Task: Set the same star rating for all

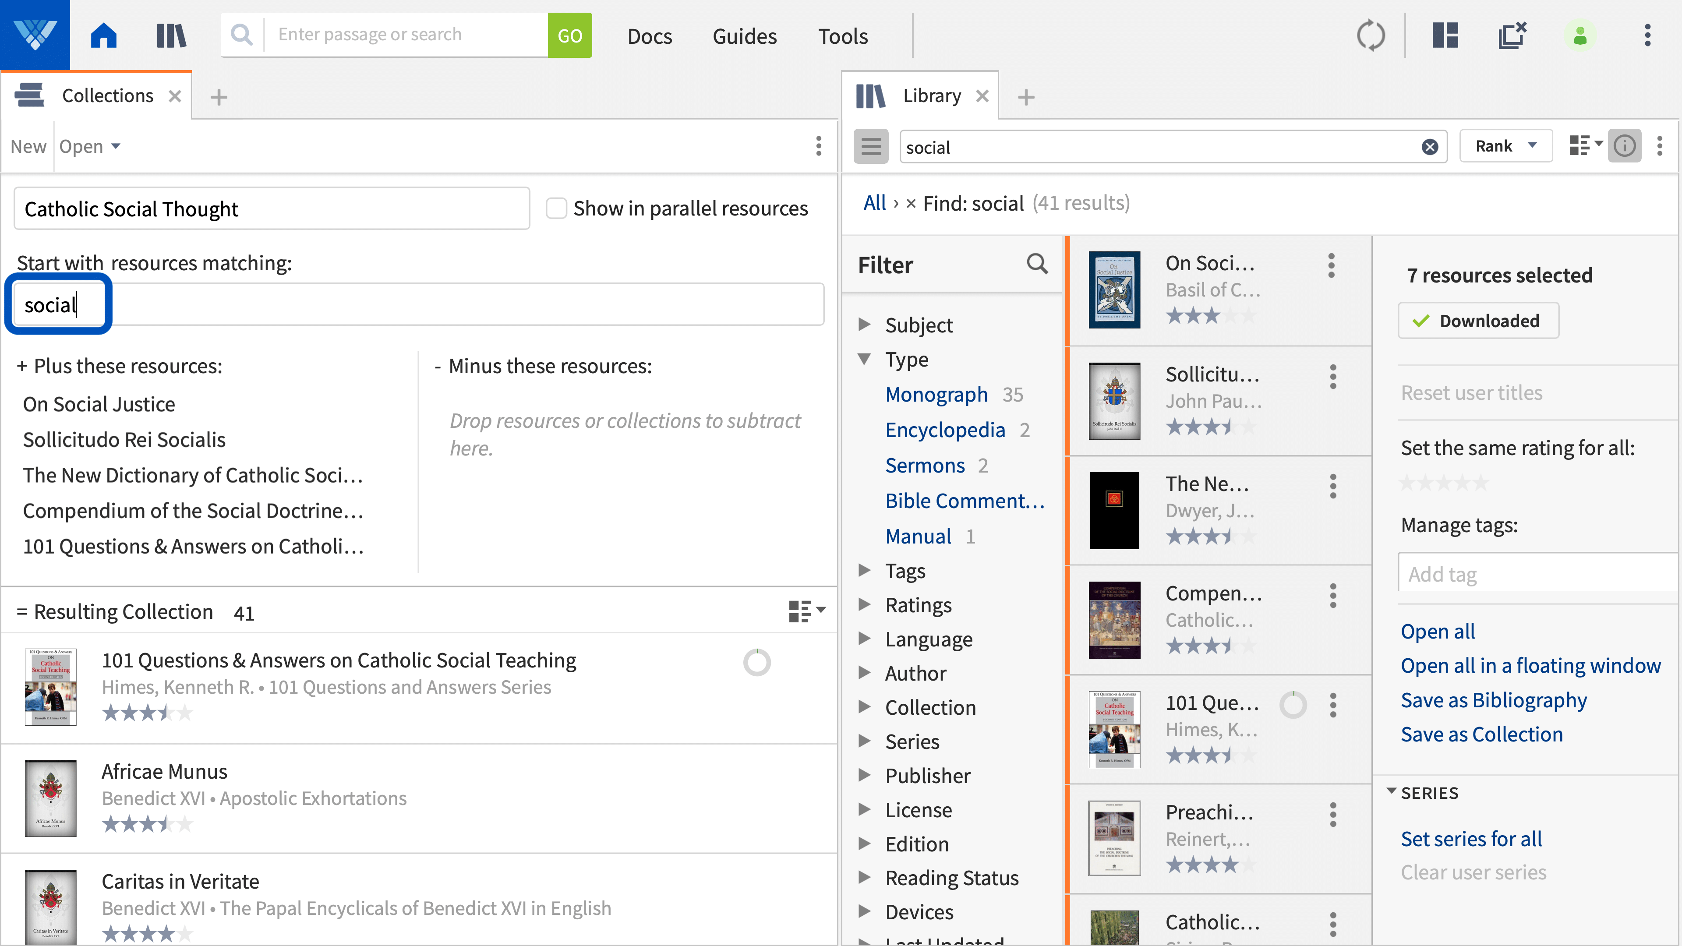Action: point(1444,483)
